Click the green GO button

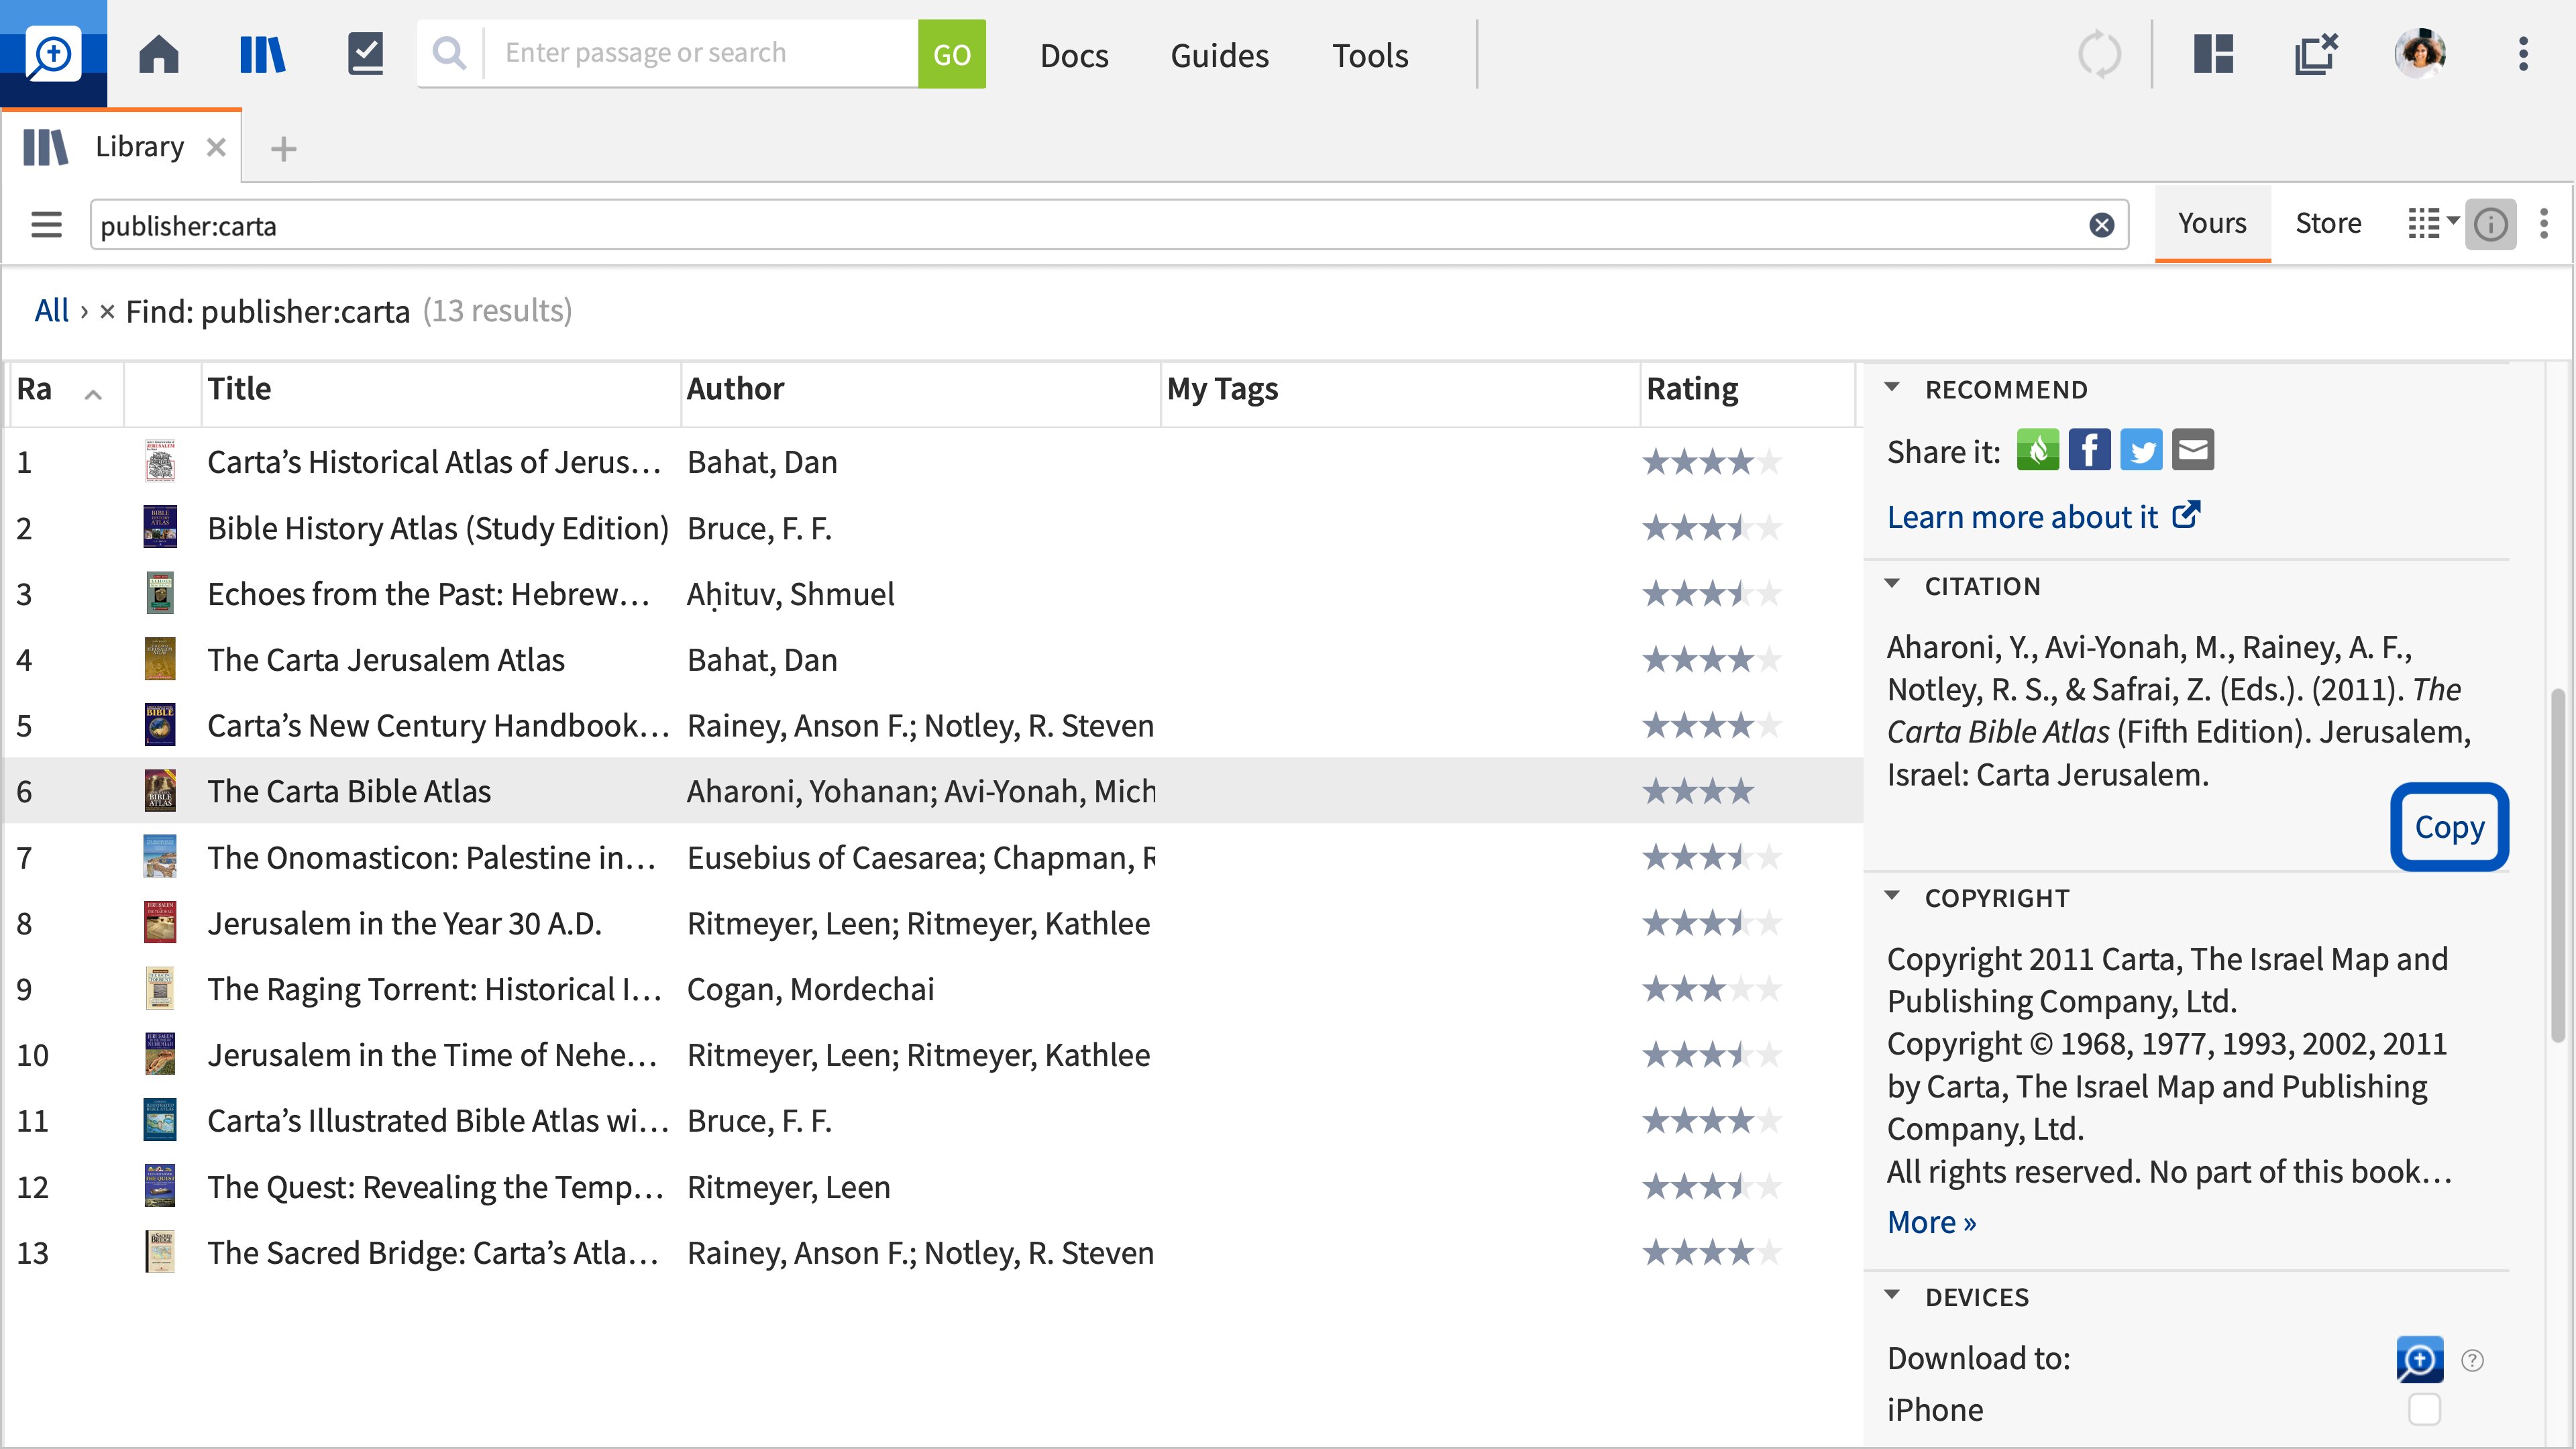(x=951, y=54)
